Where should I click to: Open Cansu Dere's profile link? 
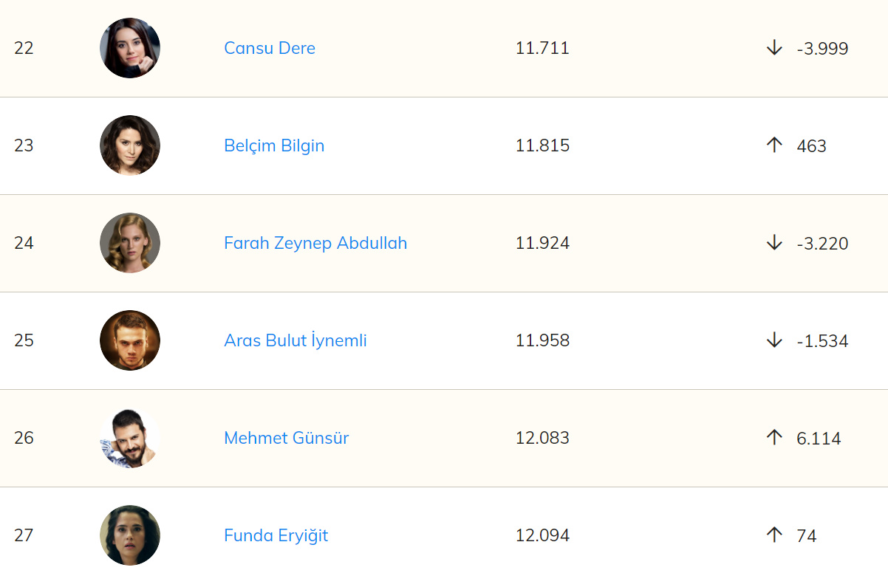(x=270, y=48)
